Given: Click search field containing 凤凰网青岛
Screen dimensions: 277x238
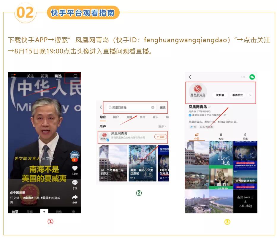Looking at the screenshot, I should [131, 107].
